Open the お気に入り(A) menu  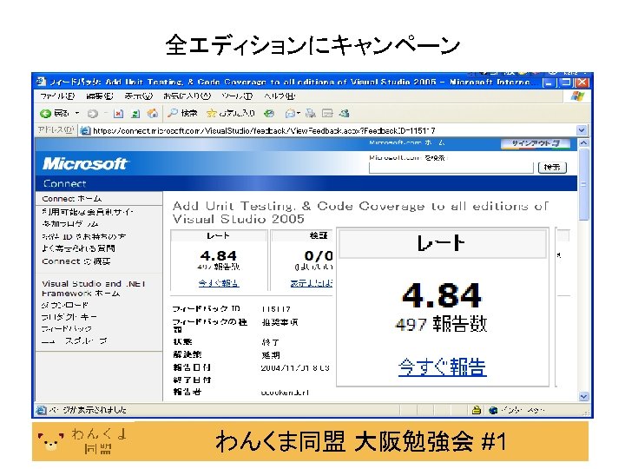coord(187,96)
